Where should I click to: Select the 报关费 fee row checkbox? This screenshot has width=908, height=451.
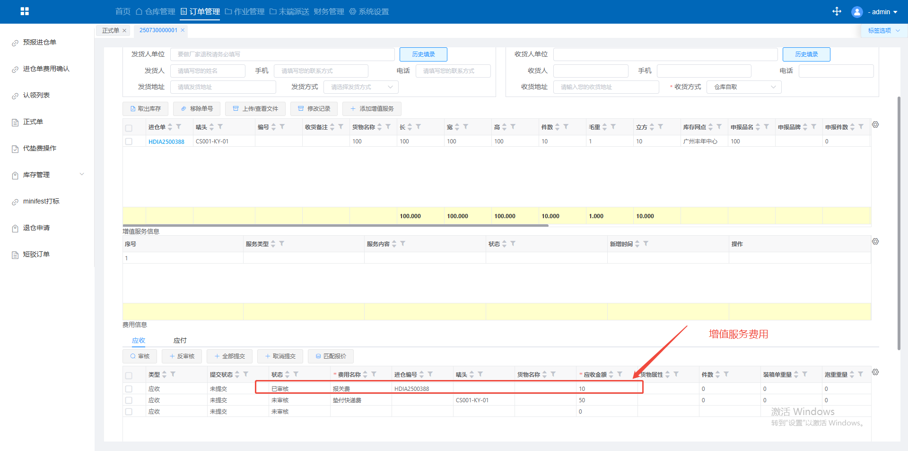(x=129, y=389)
